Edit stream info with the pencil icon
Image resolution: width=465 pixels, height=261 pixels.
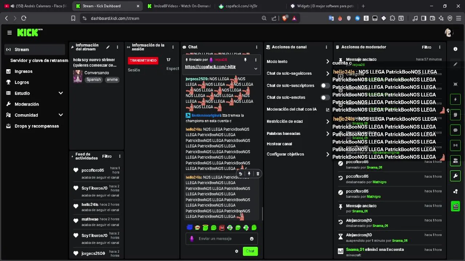click(x=108, y=47)
